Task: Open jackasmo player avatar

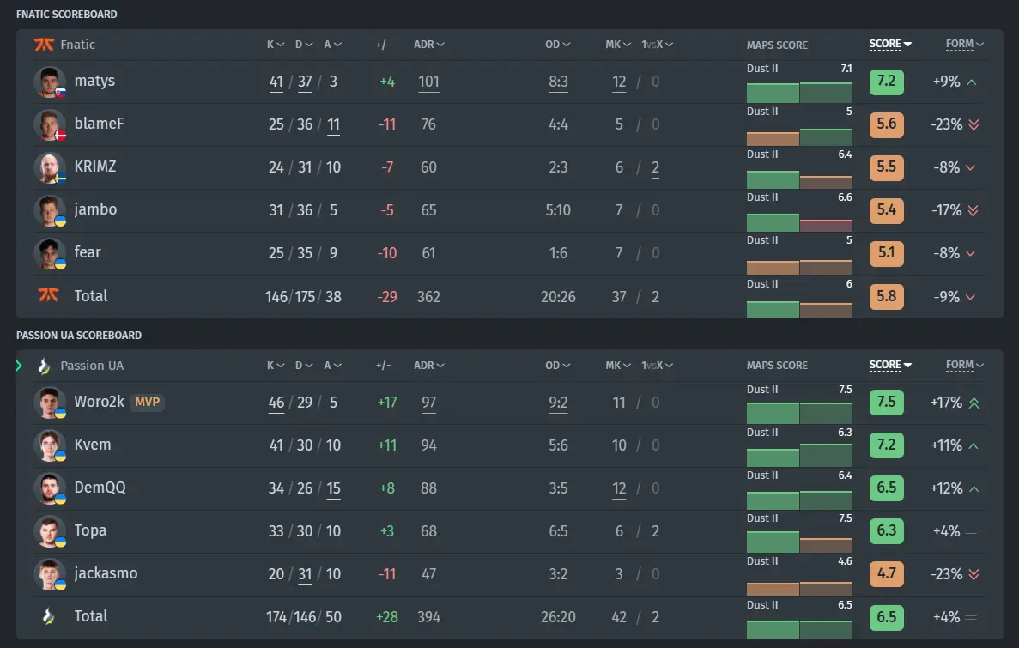Action: click(x=50, y=574)
